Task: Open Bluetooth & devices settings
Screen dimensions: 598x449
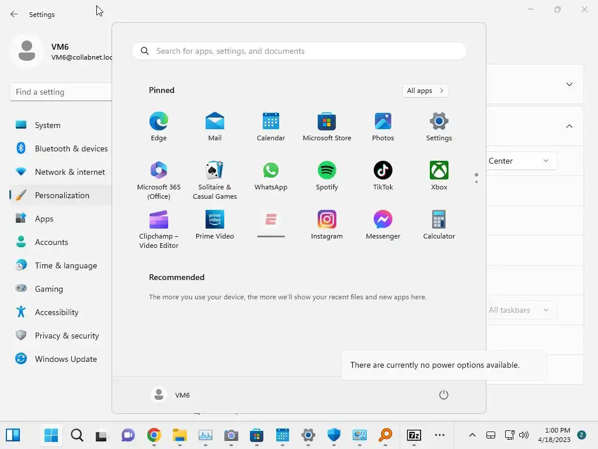Action: (61, 148)
